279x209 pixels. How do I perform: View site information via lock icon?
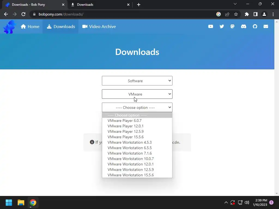pos(34,14)
